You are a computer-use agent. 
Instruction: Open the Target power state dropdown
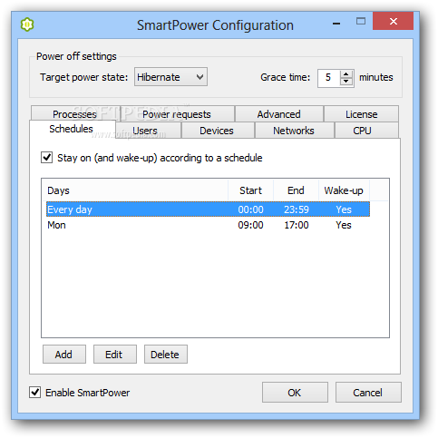[x=170, y=77]
